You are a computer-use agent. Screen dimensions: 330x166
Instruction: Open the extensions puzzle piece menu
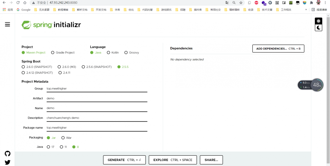pyautogui.click(x=311, y=3)
